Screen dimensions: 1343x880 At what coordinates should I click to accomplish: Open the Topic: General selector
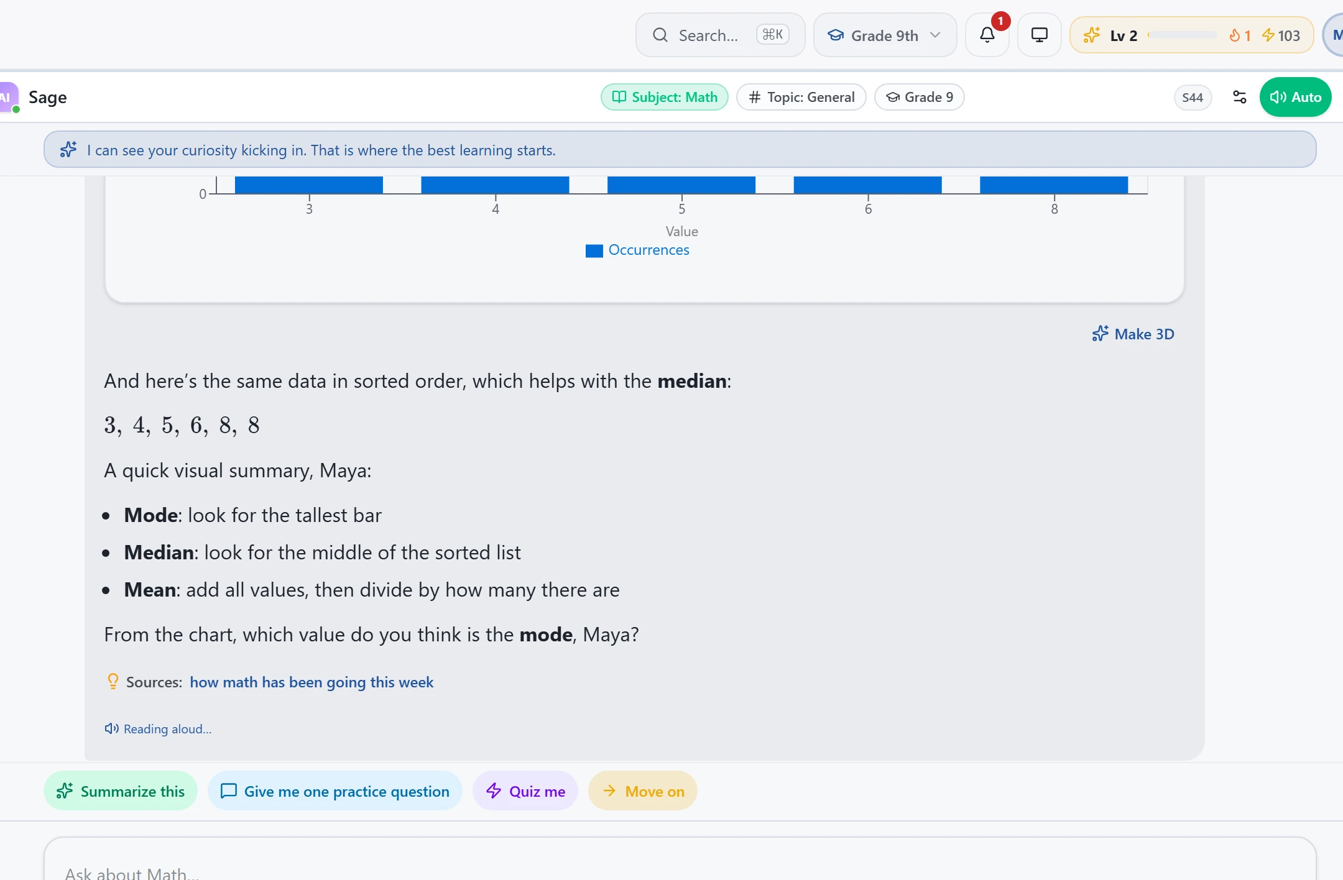(801, 97)
